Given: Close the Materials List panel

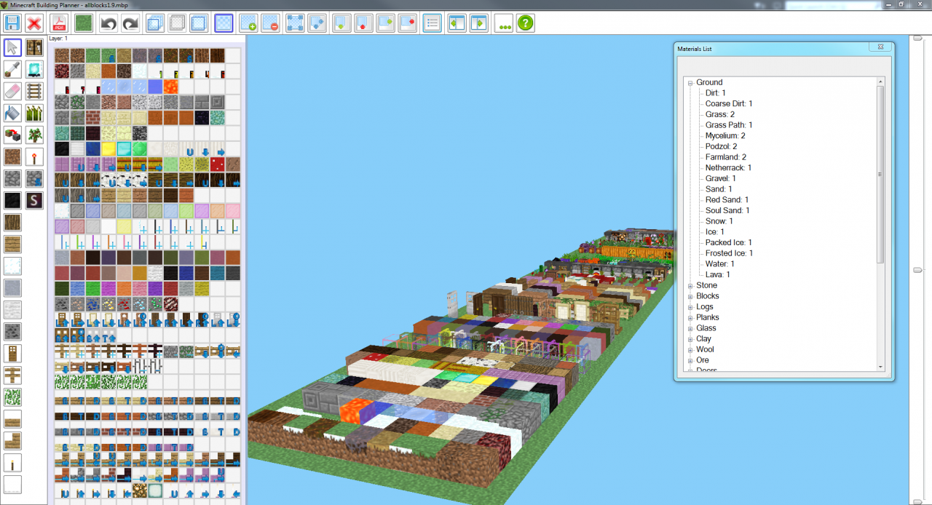Looking at the screenshot, I should [x=880, y=47].
